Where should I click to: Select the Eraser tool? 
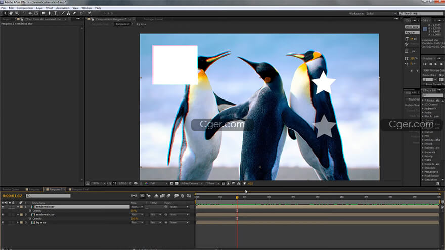click(x=74, y=13)
